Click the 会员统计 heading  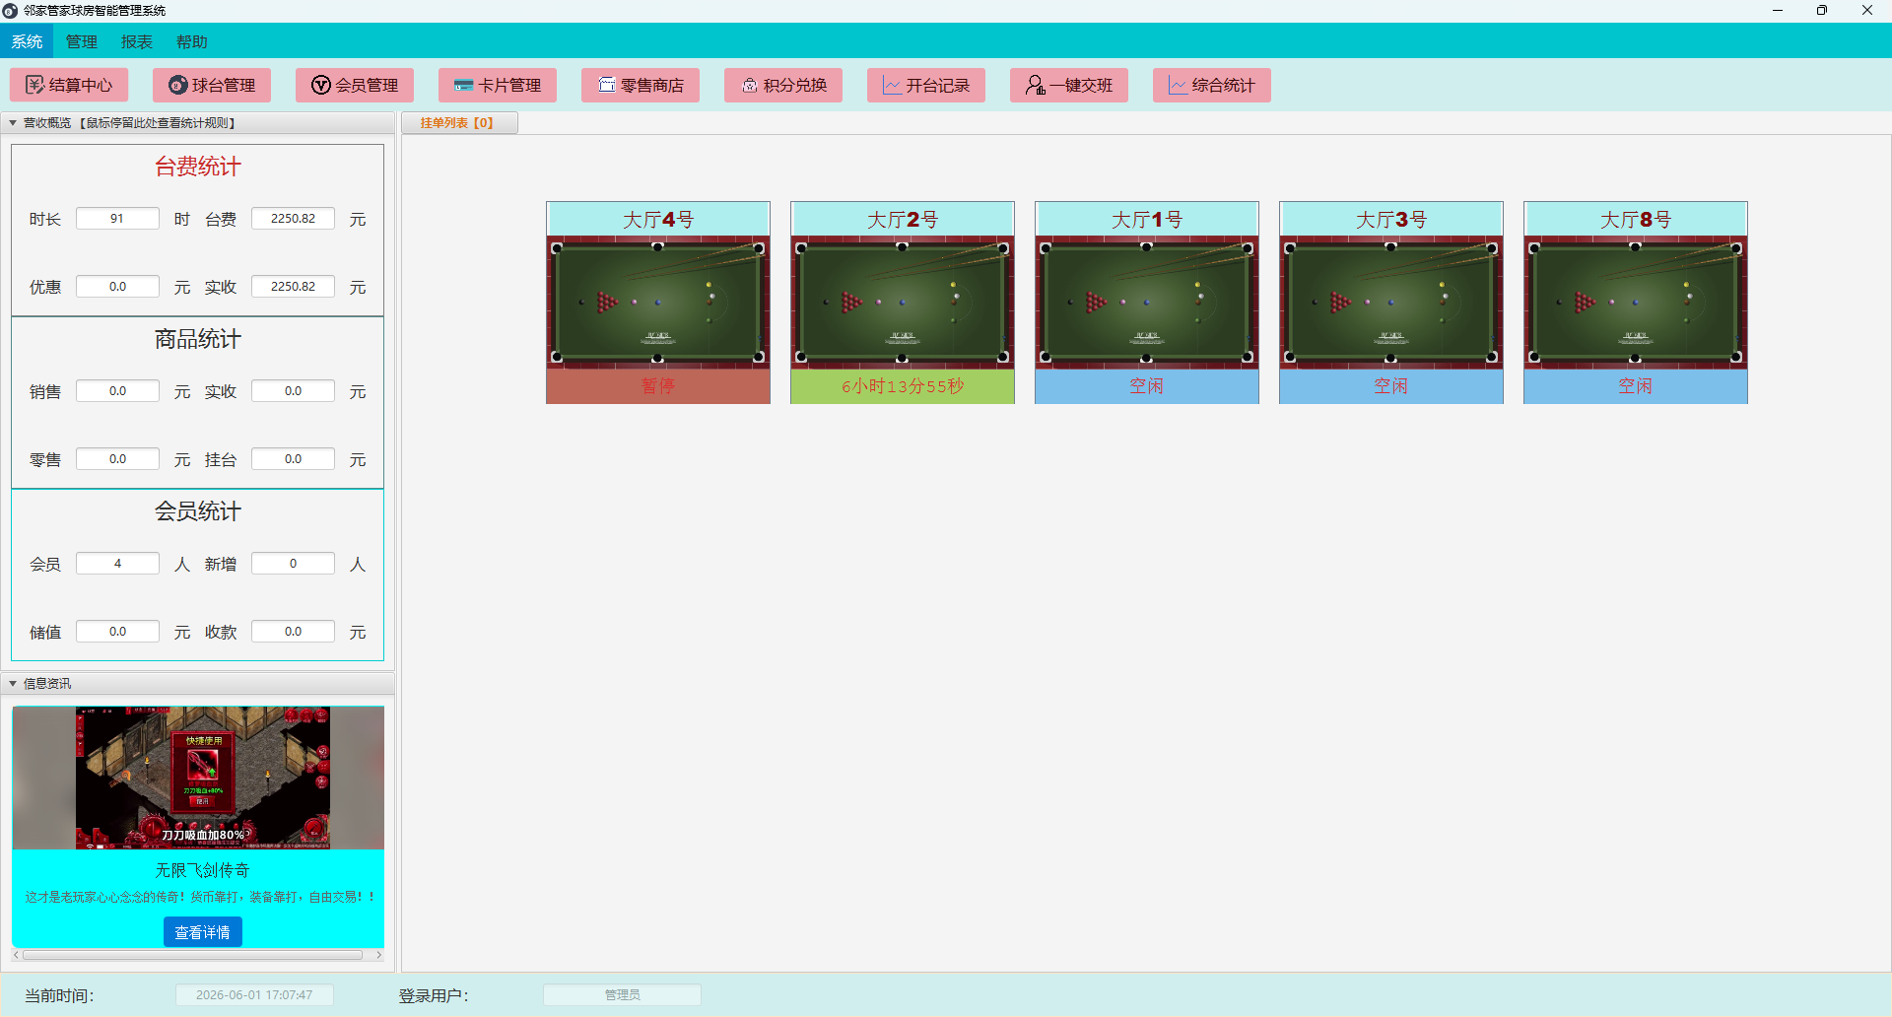pyautogui.click(x=198, y=511)
